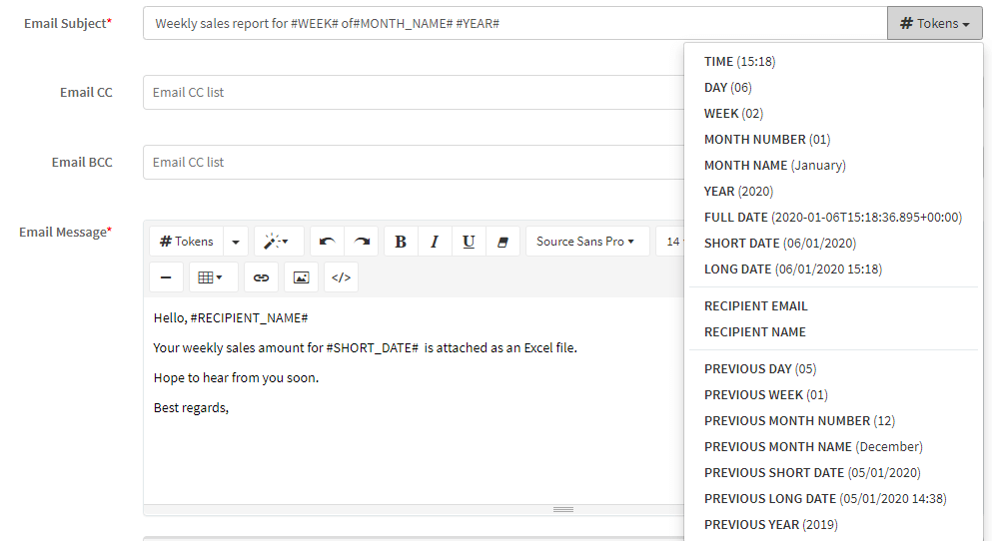Select MONTH NAME token from menu

774,166
